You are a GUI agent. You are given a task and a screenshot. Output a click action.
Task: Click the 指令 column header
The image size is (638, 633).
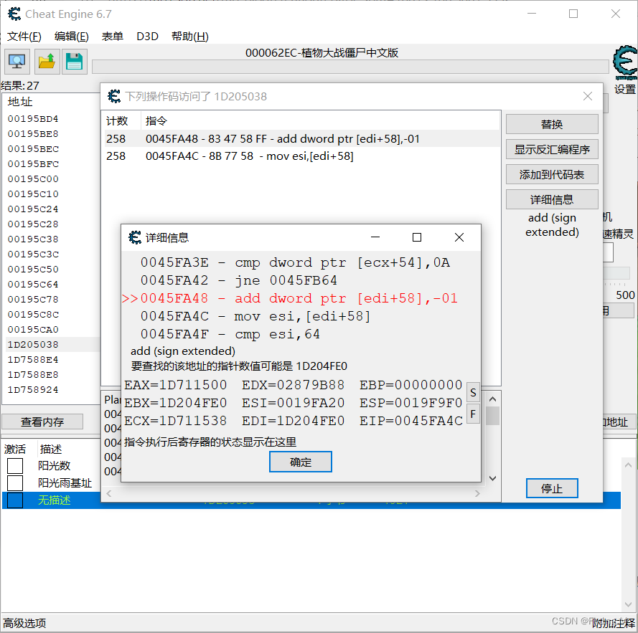(156, 120)
